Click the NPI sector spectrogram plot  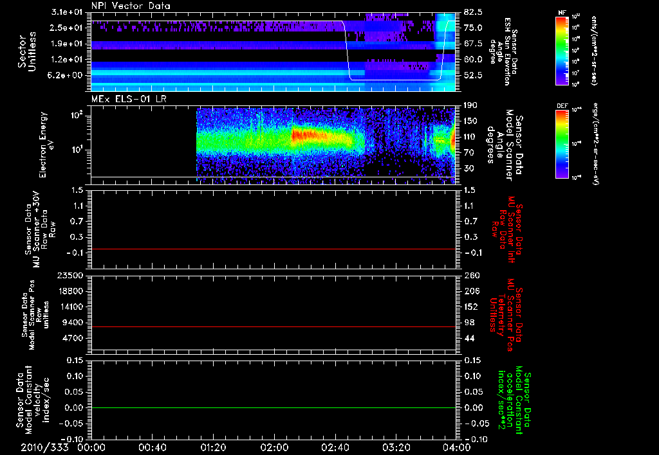(x=273, y=51)
